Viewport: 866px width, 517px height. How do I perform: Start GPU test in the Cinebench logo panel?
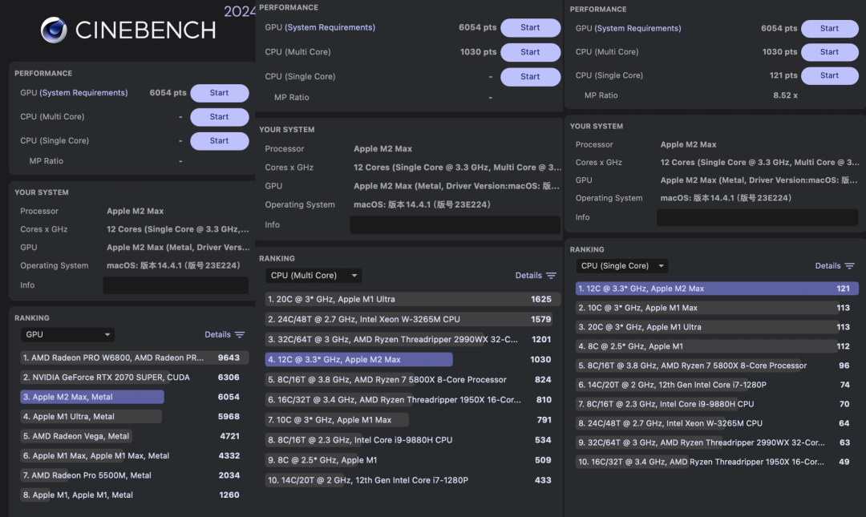219,93
